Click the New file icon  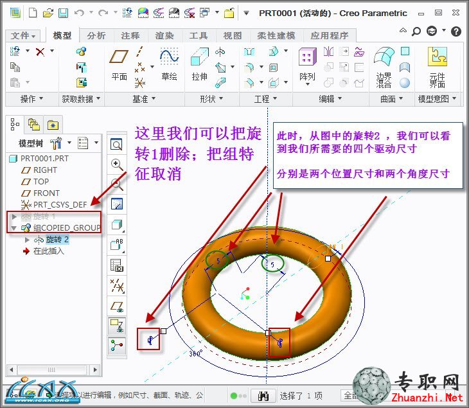pyautogui.click(x=33, y=13)
